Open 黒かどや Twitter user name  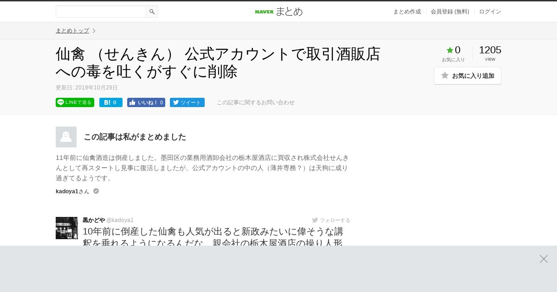tap(94, 220)
